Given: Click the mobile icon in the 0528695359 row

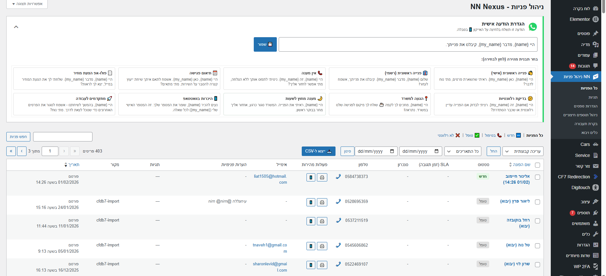Looking at the screenshot, I should [x=311, y=202].
